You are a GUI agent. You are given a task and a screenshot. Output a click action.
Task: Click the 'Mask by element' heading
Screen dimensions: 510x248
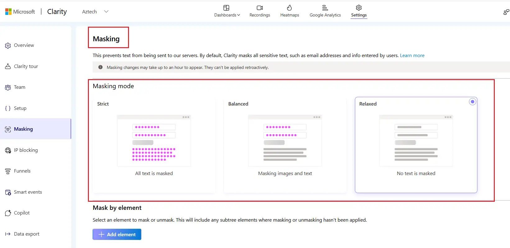(117, 208)
